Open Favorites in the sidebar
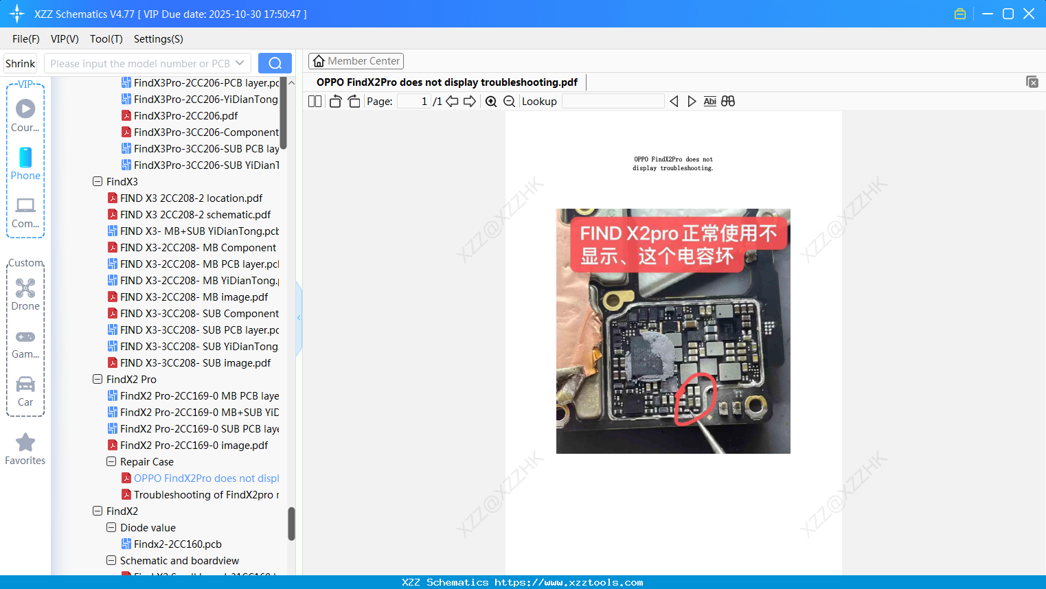1046x589 pixels. click(25, 449)
